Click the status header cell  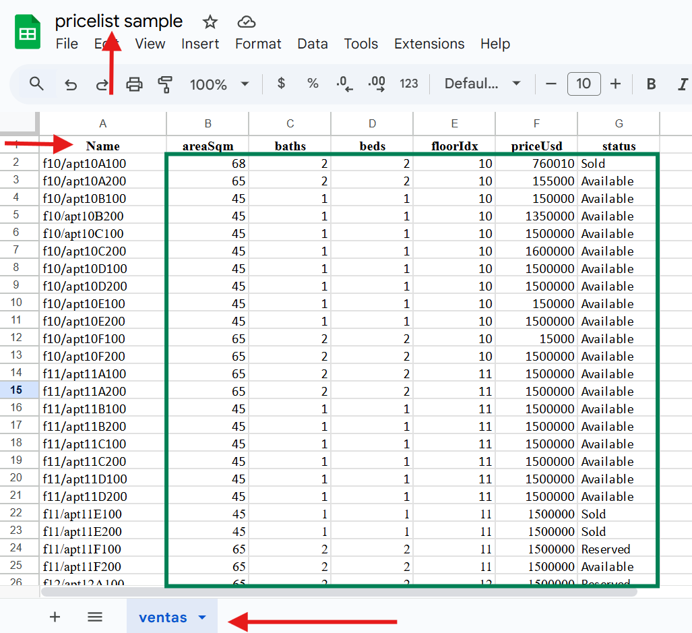click(619, 146)
